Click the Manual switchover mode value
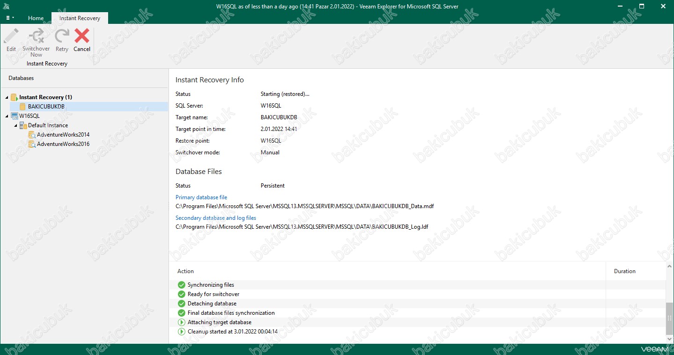 (270, 152)
